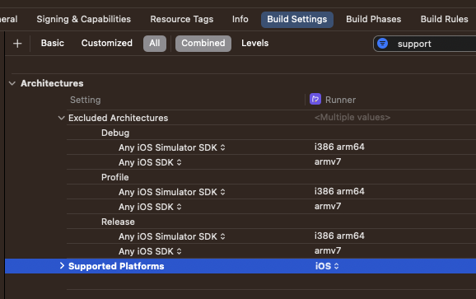476x299 pixels.
Task: Click Debug iOS SDK value armv7
Action: click(328, 161)
